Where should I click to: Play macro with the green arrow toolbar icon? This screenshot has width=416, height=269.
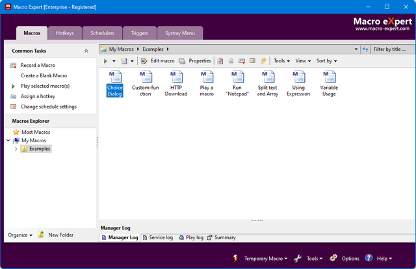tap(105, 61)
